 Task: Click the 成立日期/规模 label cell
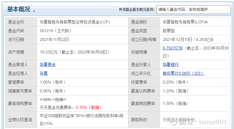[144, 39]
